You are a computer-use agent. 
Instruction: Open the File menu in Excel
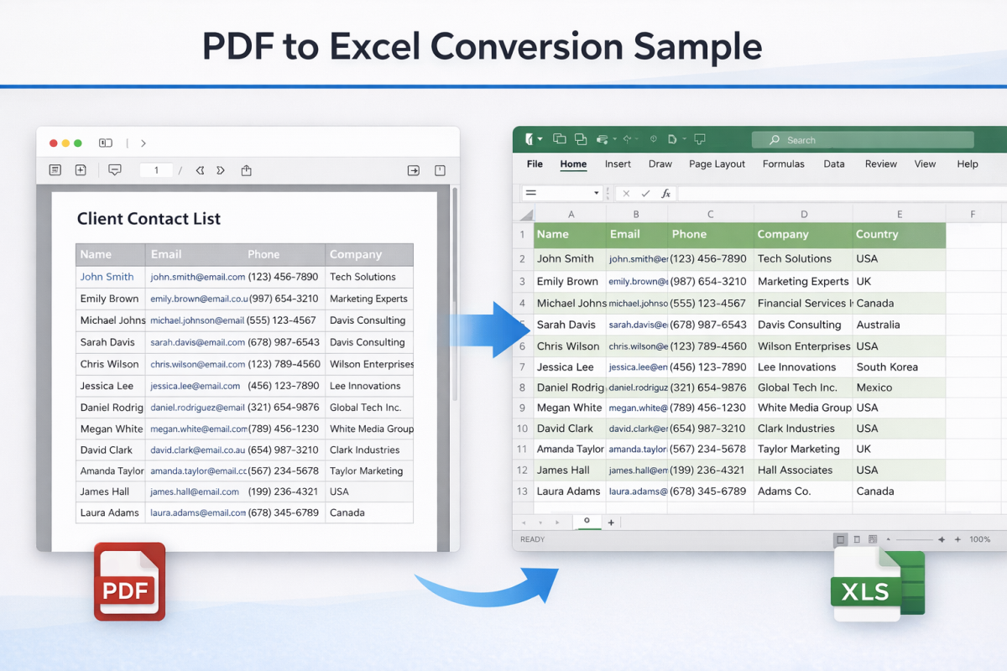535,164
